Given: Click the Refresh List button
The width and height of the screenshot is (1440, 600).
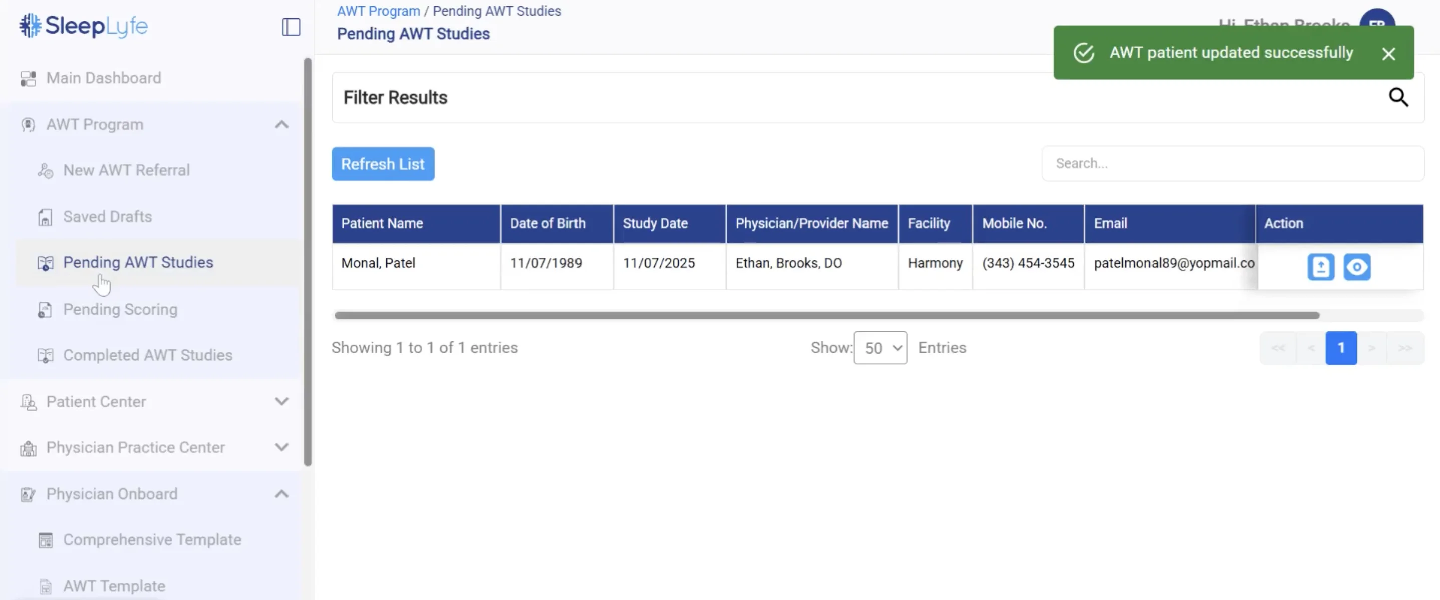Looking at the screenshot, I should point(382,164).
